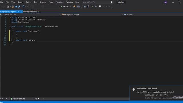Open the Help menu
This screenshot has width=183, height=103.
coord(77,2)
